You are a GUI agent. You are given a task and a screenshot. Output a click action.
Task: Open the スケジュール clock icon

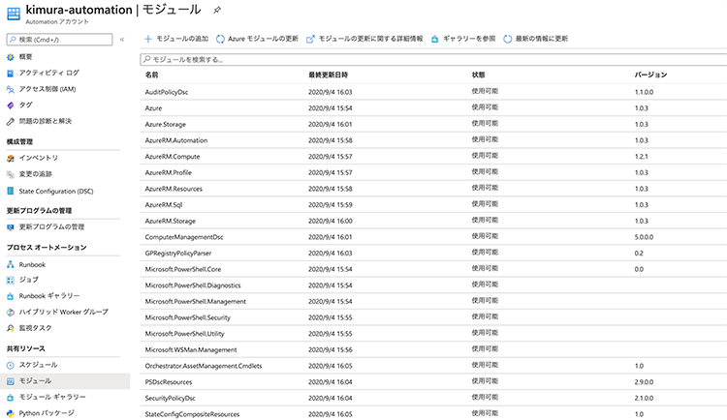click(12, 365)
